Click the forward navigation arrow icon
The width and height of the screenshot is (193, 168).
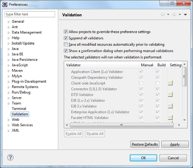[x=174, y=15]
